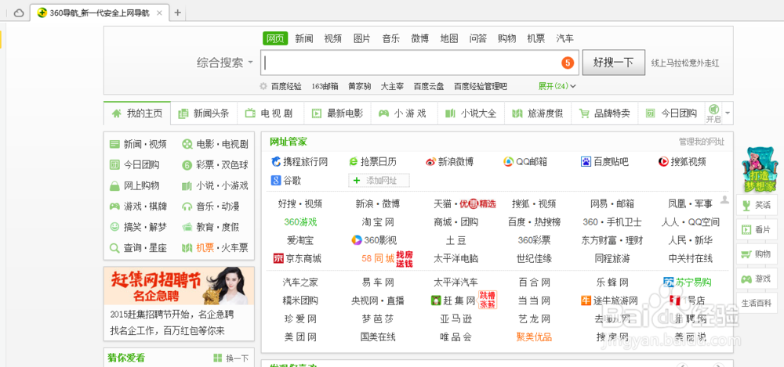Expand the 展开(24) shortcuts list
The image size is (784, 367).
click(557, 86)
